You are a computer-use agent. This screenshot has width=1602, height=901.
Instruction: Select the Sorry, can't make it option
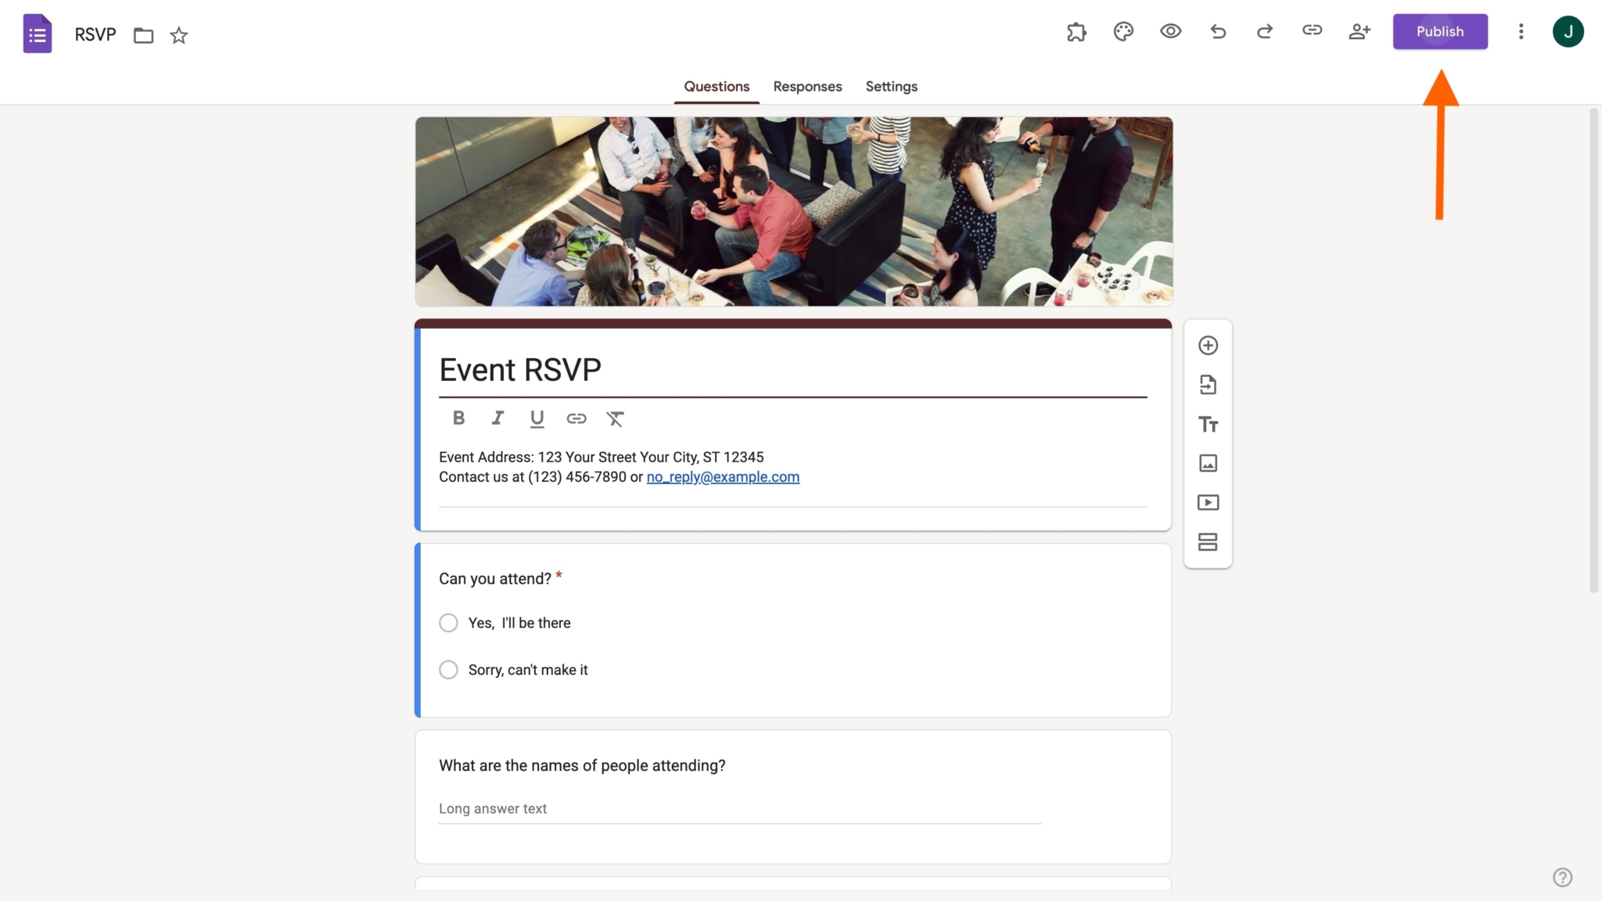(448, 669)
